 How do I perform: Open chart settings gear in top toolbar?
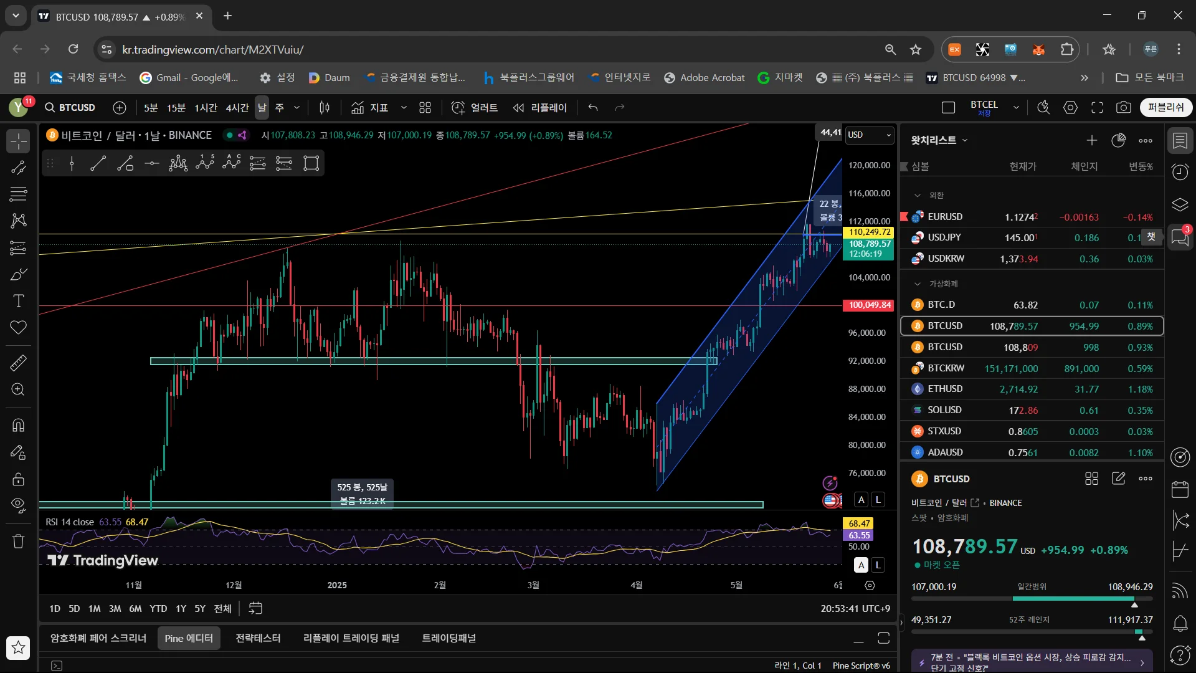tap(1070, 108)
